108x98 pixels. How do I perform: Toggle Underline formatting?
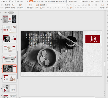coord(53,8)
